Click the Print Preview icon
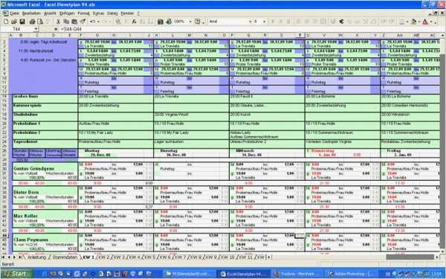 coord(40,22)
